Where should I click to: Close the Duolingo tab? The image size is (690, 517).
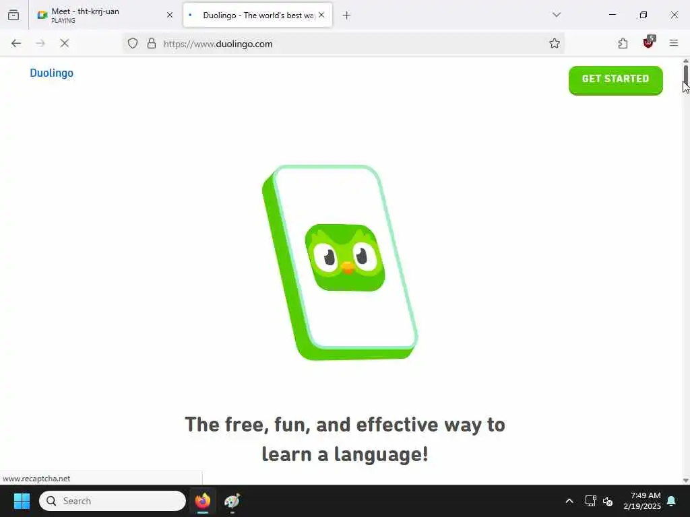pyautogui.click(x=321, y=15)
